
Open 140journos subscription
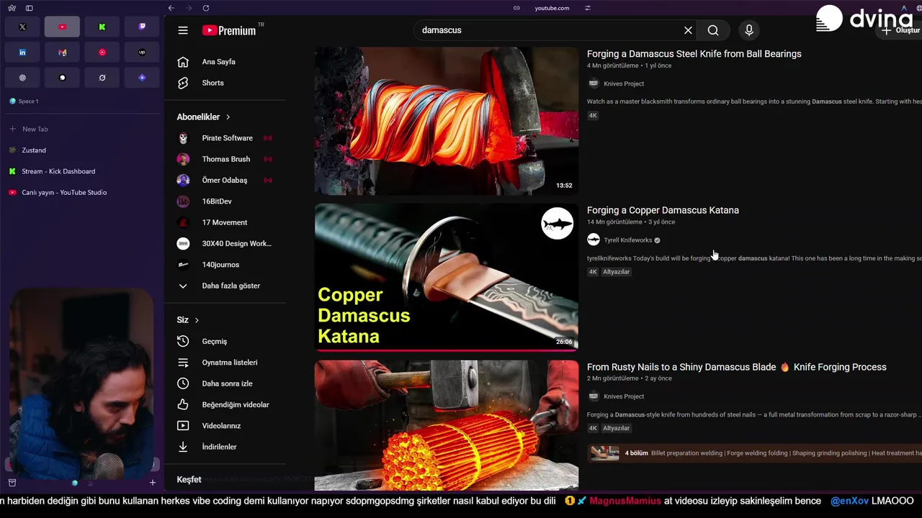click(x=225, y=265)
